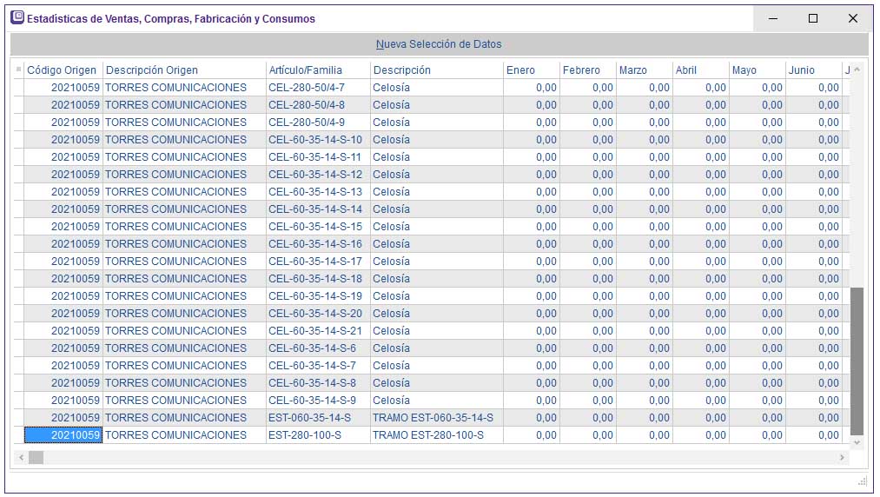This screenshot has height=497, width=880.
Task: Click the Artículo/Familia column header
Action: 317,70
